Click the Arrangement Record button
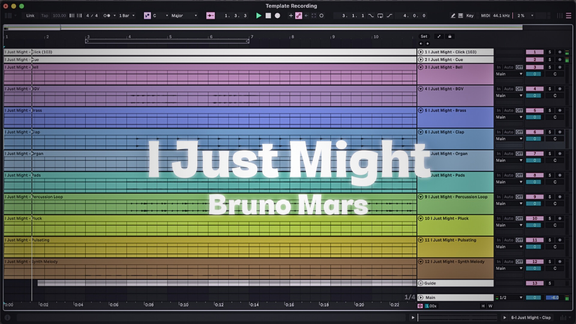Screen dimensions: 576x324 pos(277,16)
